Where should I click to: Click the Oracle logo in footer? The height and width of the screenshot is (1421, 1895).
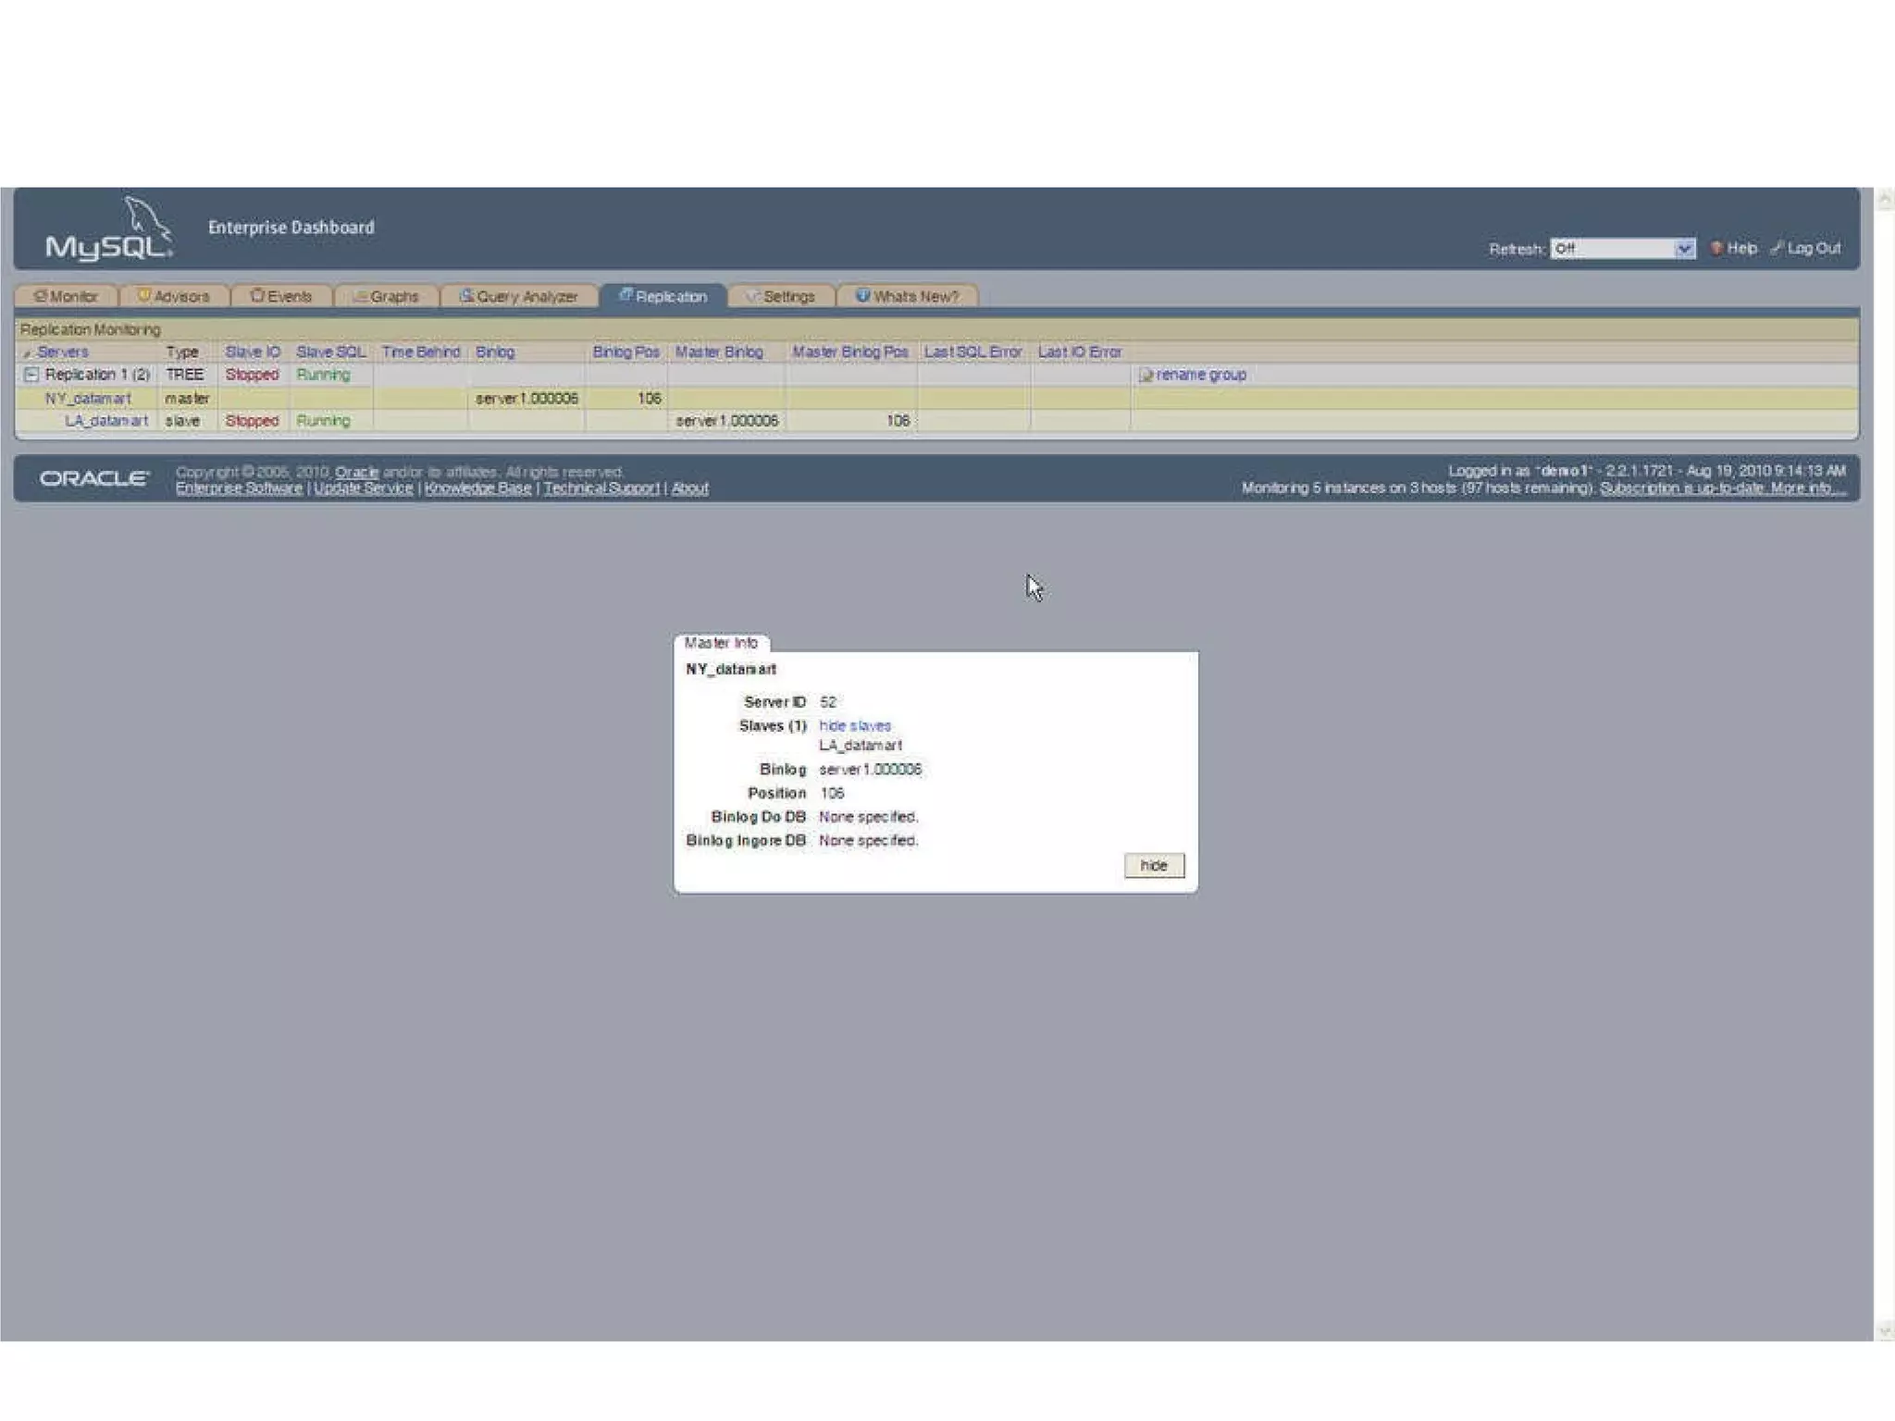point(93,478)
